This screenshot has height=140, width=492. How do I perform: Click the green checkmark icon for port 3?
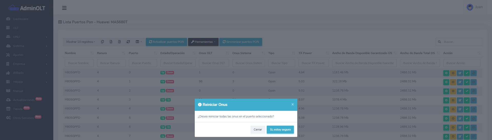click(467, 100)
